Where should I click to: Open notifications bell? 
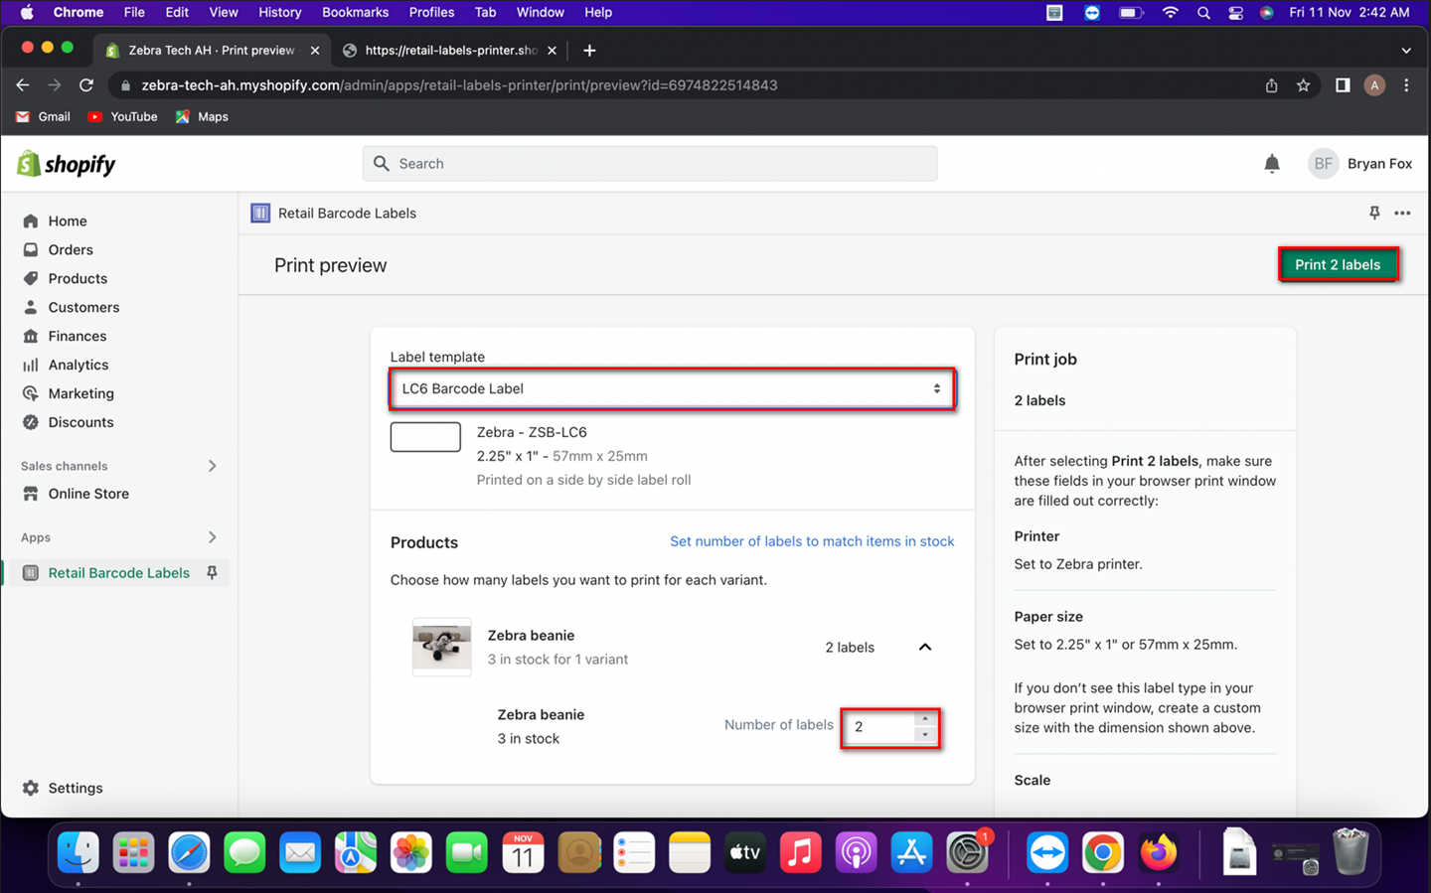pyautogui.click(x=1272, y=164)
